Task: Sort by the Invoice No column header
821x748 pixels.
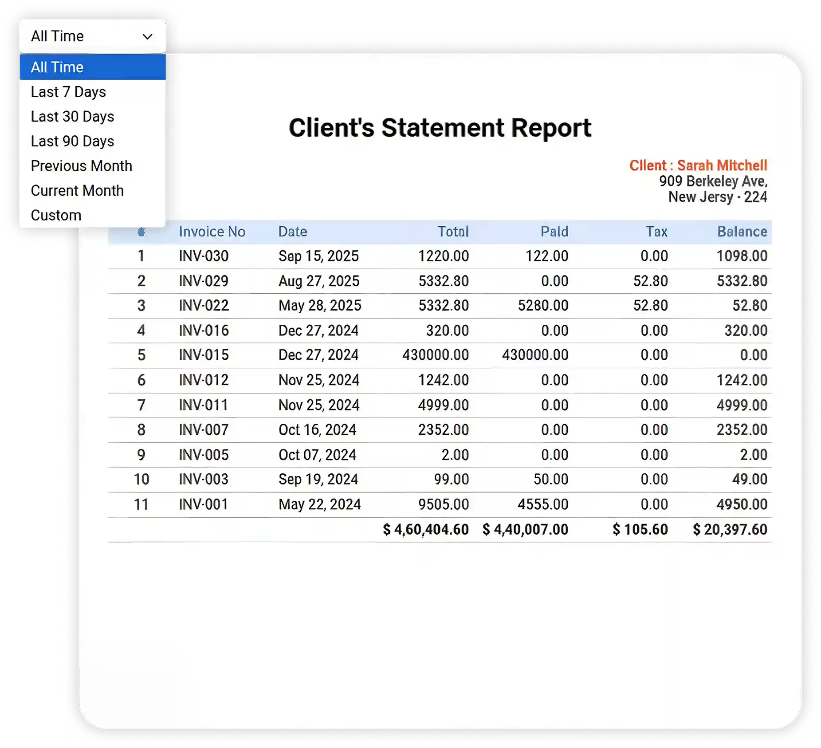Action: [x=212, y=231]
